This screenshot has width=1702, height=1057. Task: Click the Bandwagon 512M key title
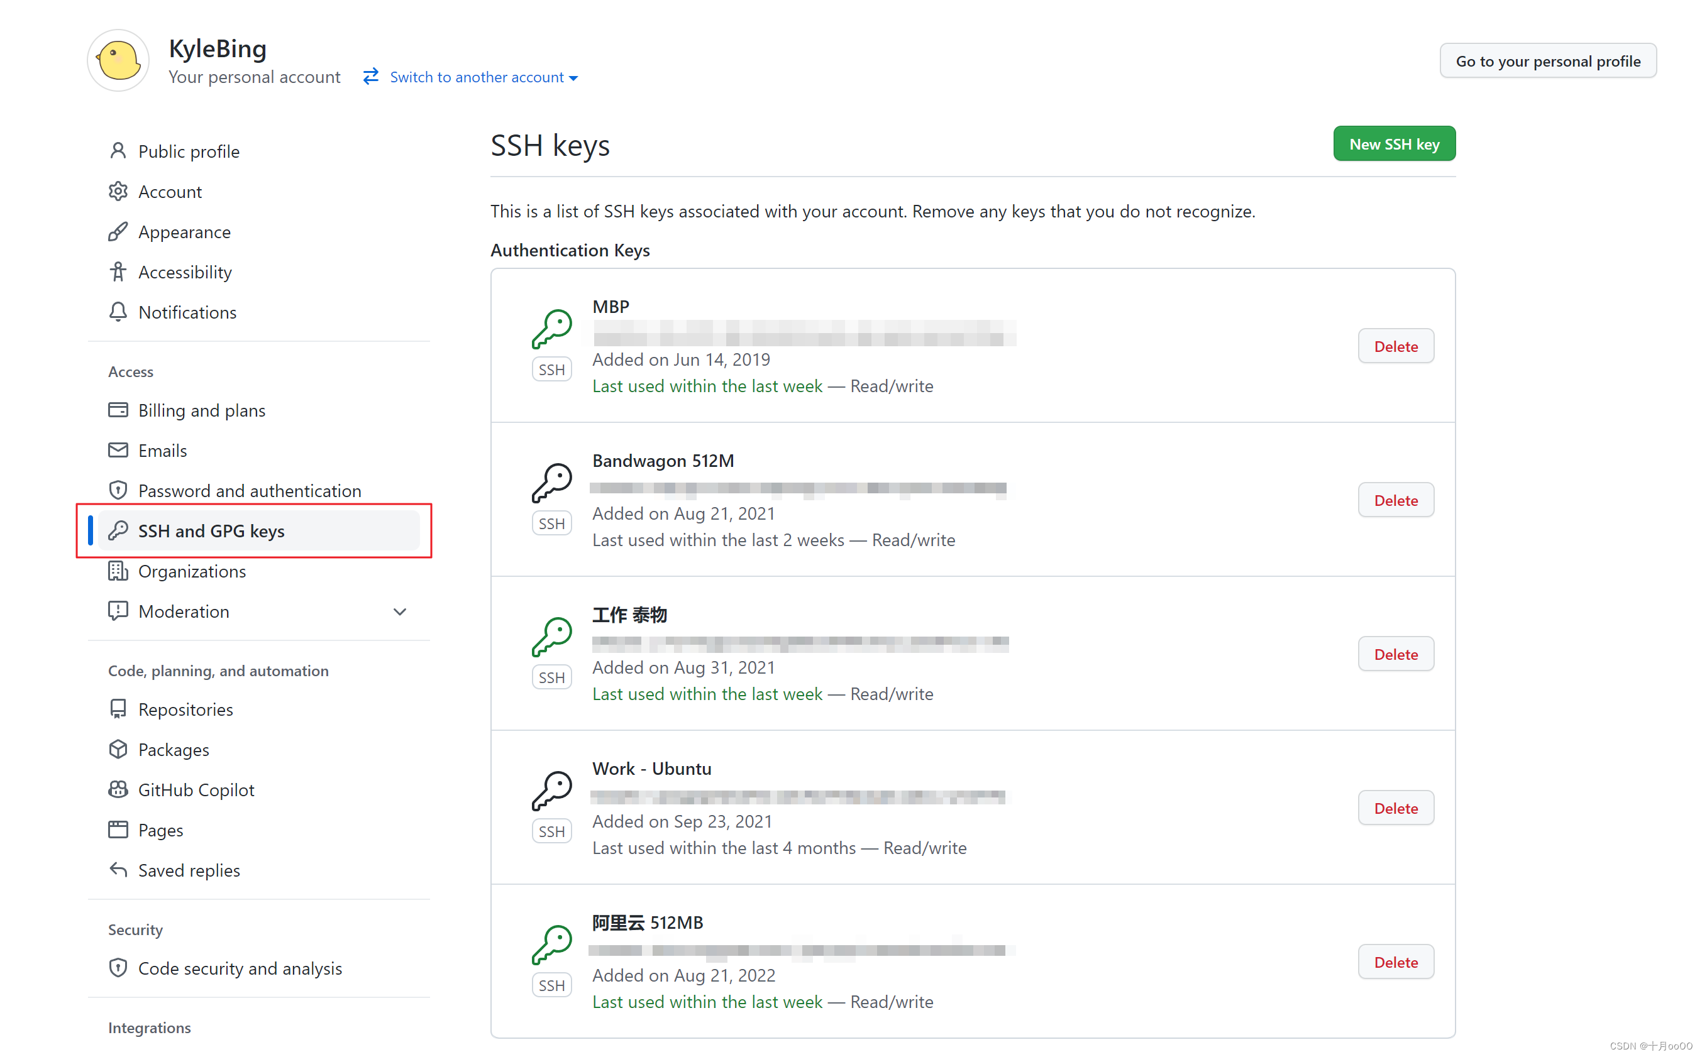pyautogui.click(x=663, y=461)
